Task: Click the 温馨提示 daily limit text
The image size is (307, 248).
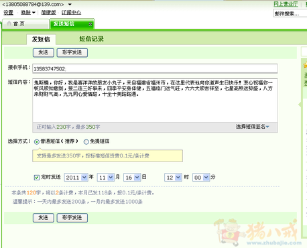Action: (78, 202)
